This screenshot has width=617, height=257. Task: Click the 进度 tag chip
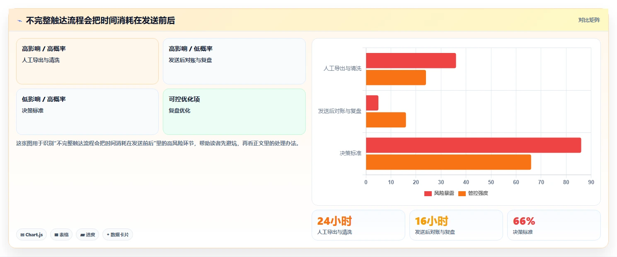tap(87, 235)
